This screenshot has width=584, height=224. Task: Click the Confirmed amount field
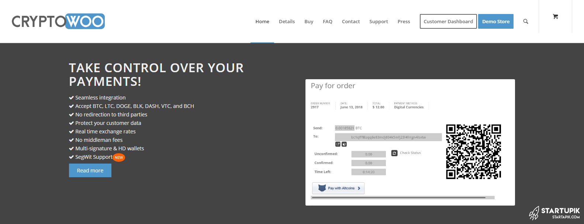[369, 163]
